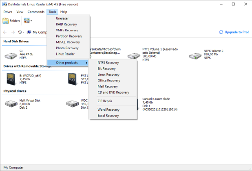Screen dimensions: 252x171
Task: Choose Uneraser from Tools menu
Action: (x=69, y=18)
